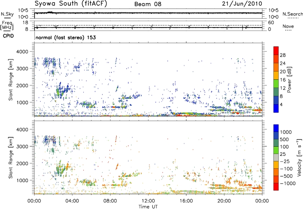This screenshot has height=209, width=303.
Task: Click the blue bottom of the Power color bar
Action: pyautogui.click(x=276, y=108)
